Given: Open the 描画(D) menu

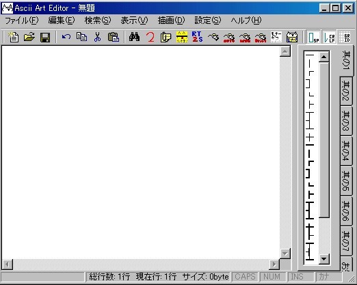Looking at the screenshot, I should pyautogui.click(x=171, y=21).
